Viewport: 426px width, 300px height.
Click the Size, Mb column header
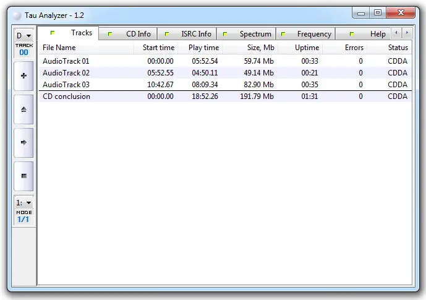250,48
